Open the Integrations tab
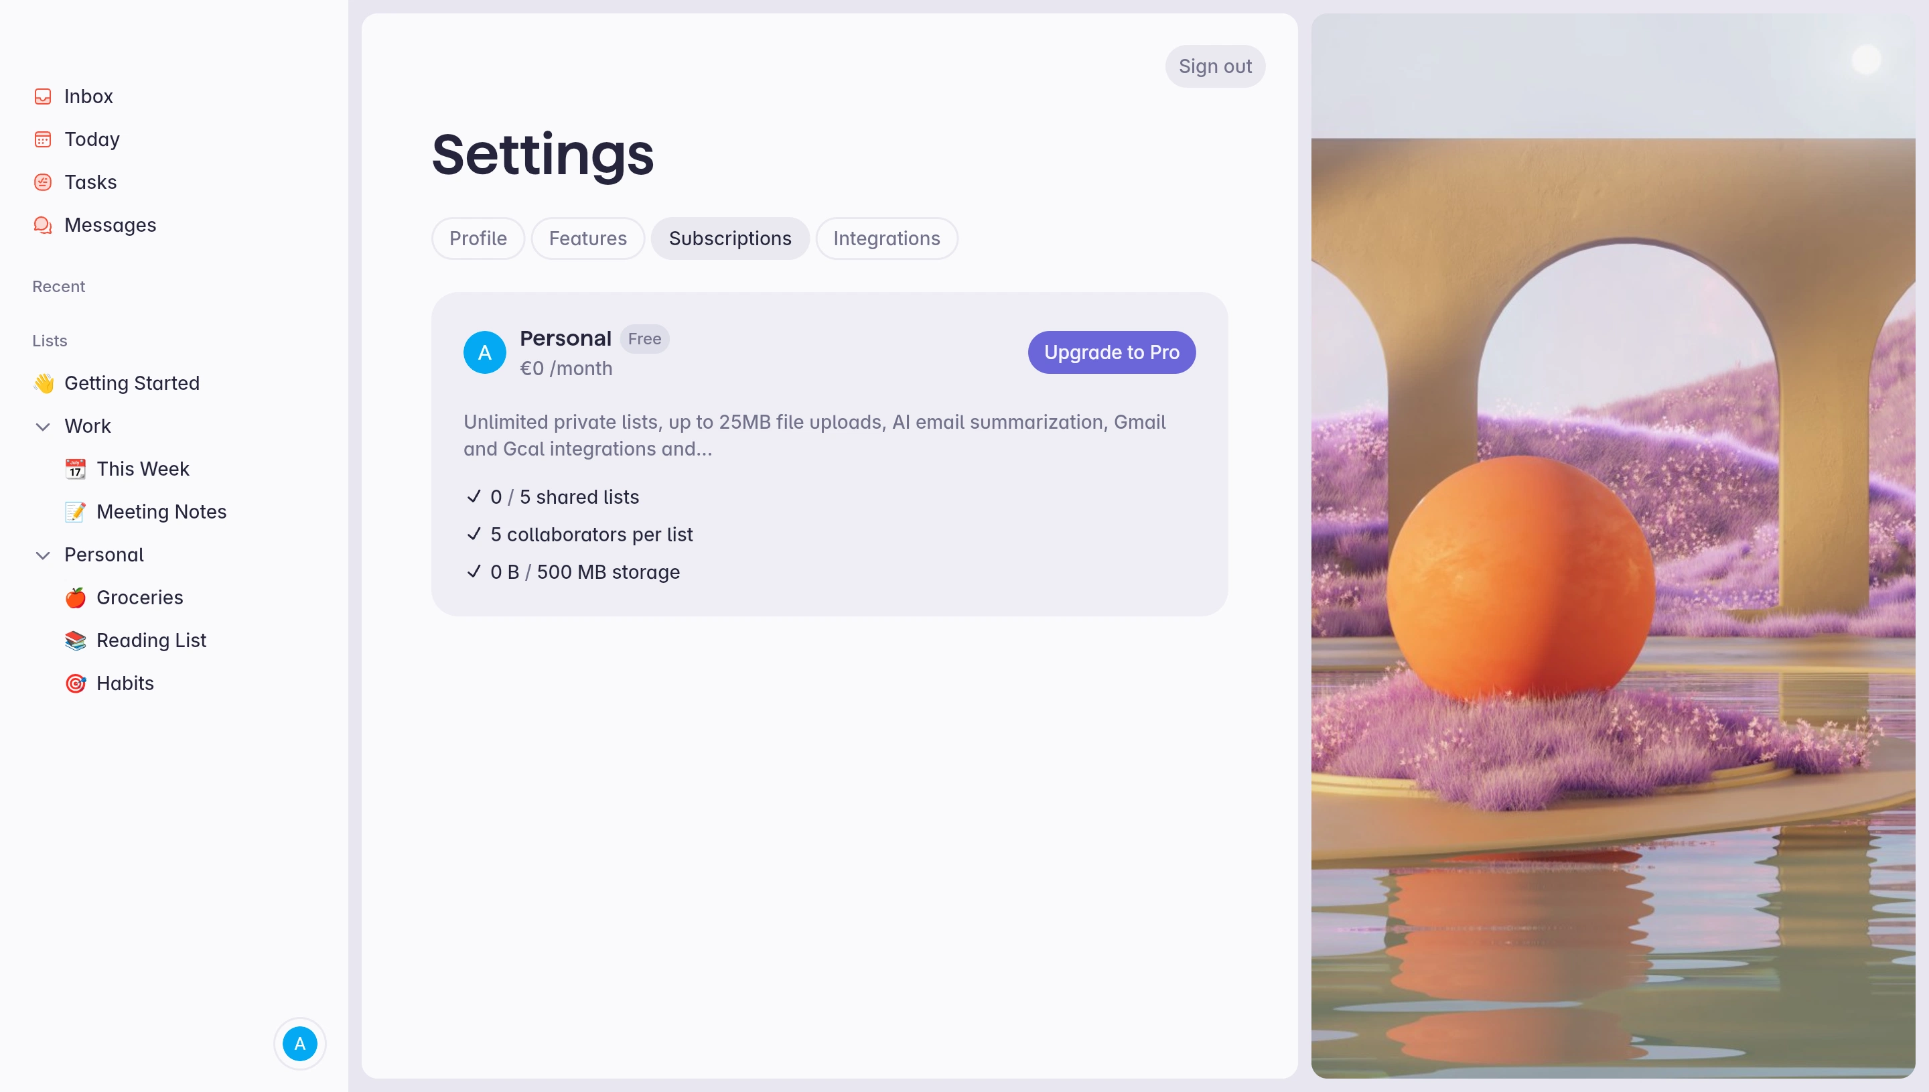Image resolution: width=1929 pixels, height=1092 pixels. pyautogui.click(x=886, y=238)
